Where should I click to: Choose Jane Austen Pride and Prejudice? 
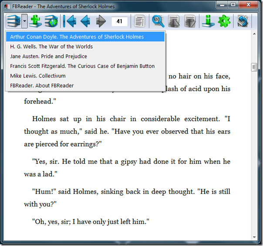85,56
